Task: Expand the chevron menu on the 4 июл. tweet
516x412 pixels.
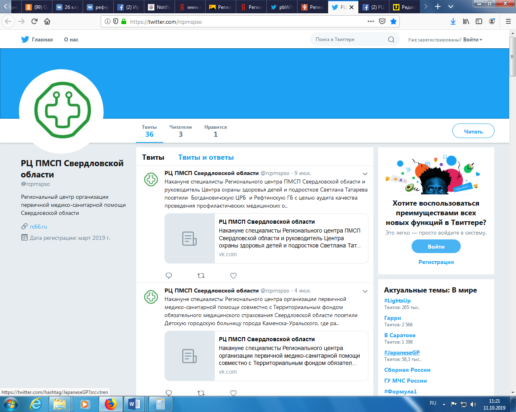Action: pos(365,291)
